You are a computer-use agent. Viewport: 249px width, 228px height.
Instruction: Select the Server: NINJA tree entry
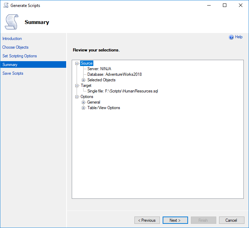tap(99, 69)
